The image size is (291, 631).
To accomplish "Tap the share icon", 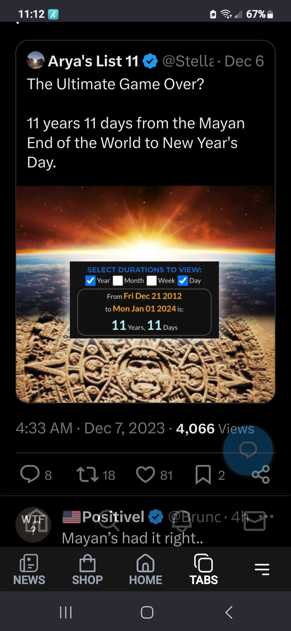I will pos(261,474).
